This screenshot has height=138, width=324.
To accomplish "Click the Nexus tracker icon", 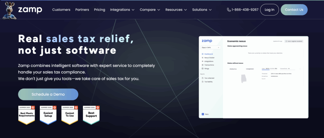I will (202, 58).
